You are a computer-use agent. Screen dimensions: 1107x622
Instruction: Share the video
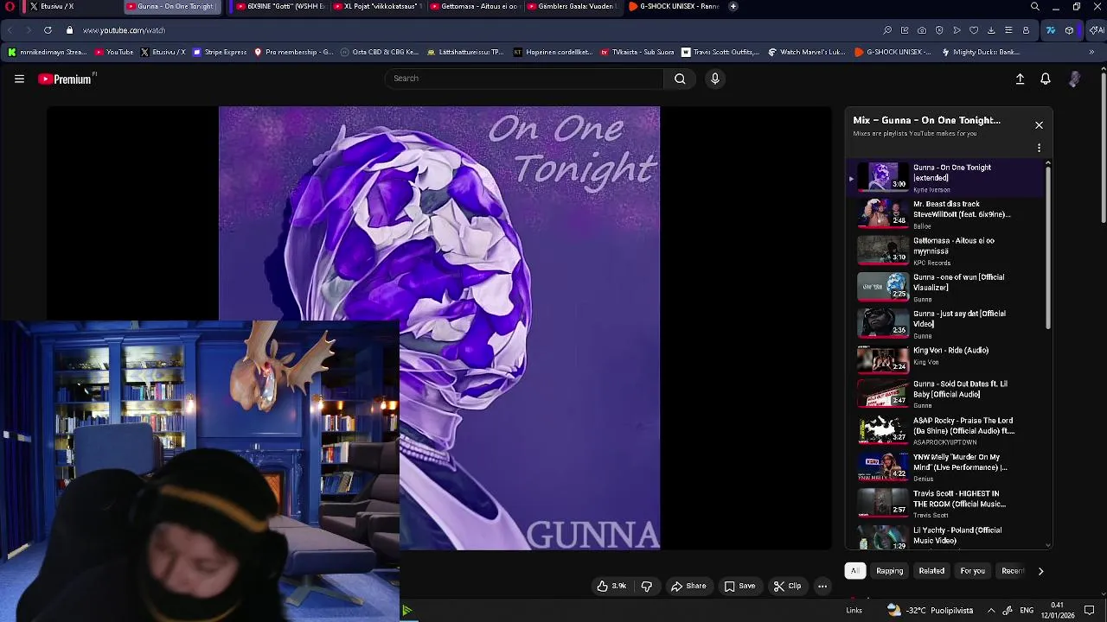(688, 586)
